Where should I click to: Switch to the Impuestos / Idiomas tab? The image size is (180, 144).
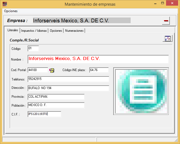34,31
